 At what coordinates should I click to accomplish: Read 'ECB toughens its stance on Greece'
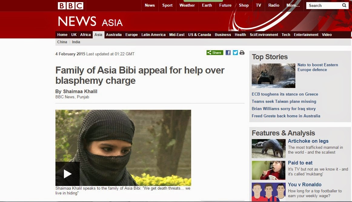[285, 94]
